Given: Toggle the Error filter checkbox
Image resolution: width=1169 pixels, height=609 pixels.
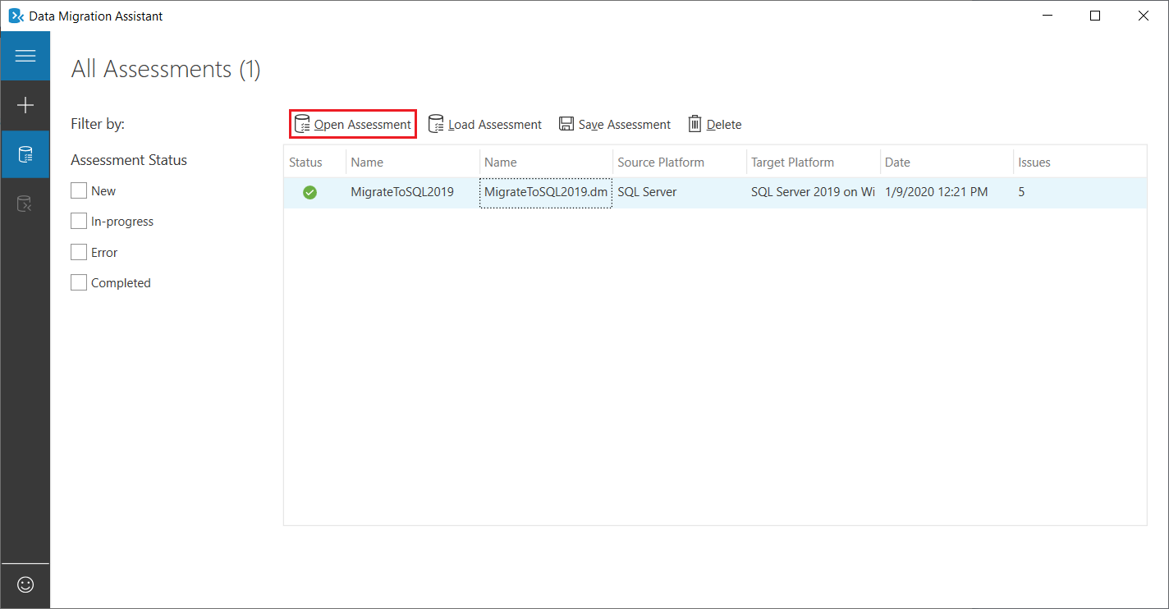Looking at the screenshot, I should tap(79, 252).
